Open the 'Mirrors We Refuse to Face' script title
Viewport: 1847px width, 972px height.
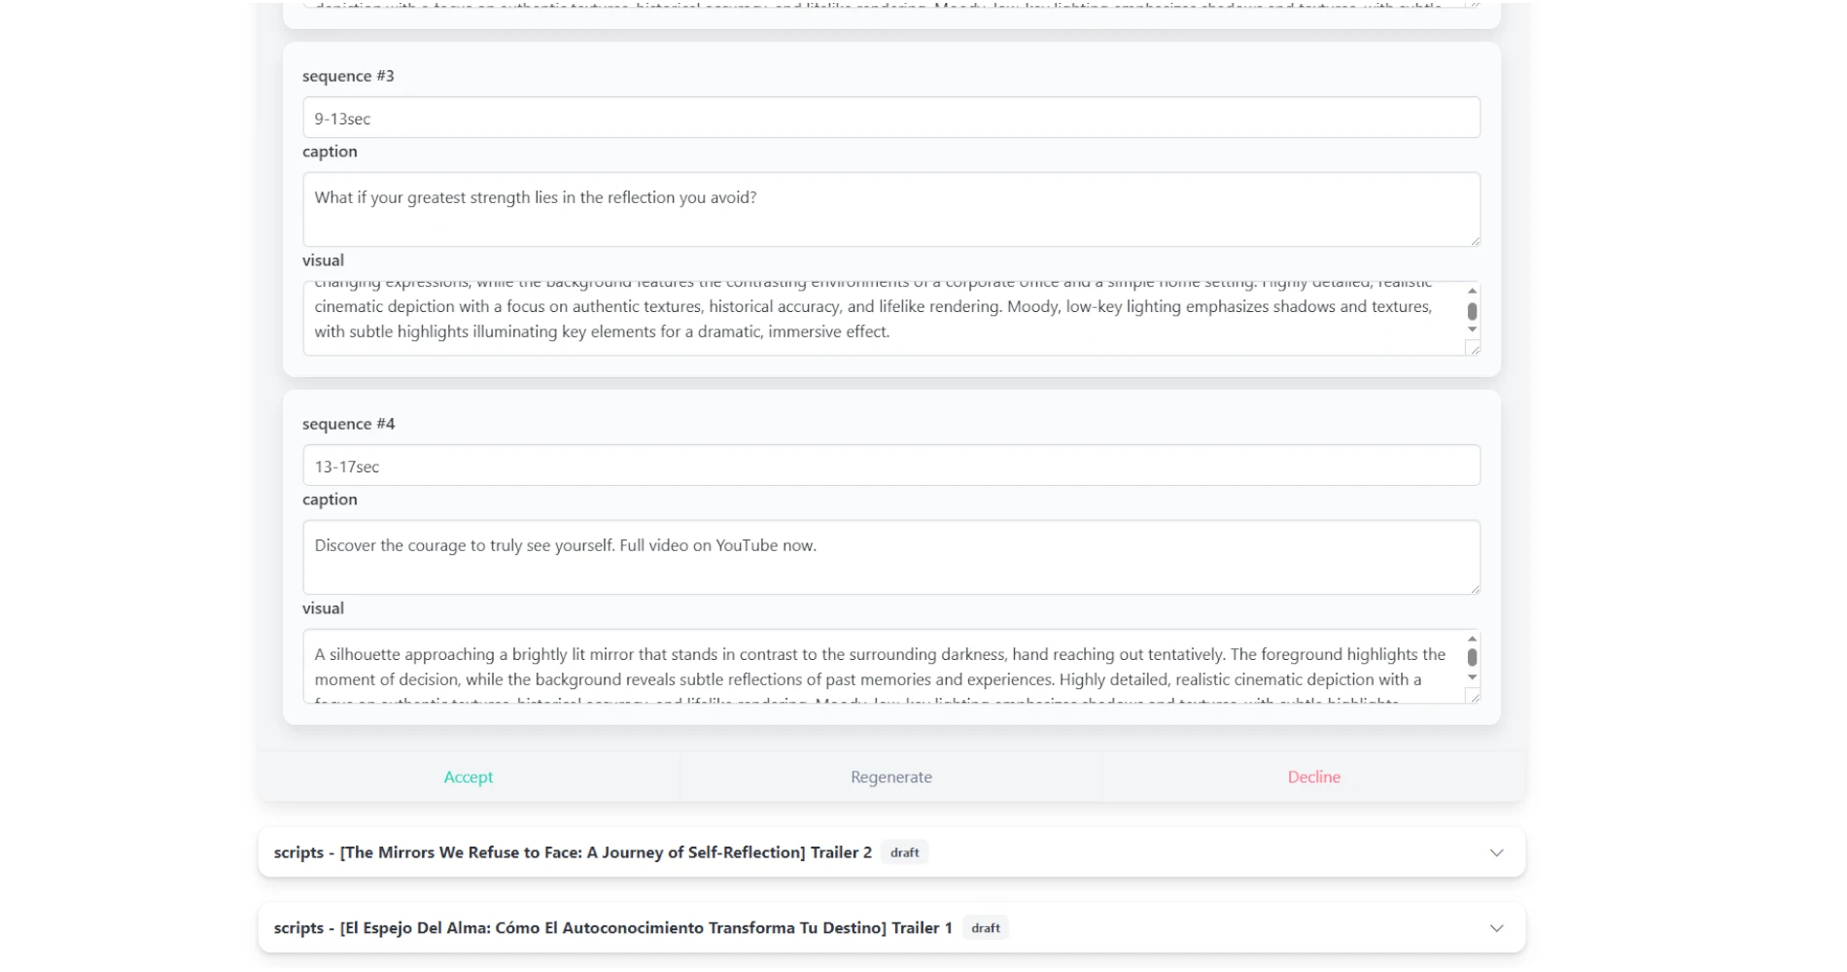[x=573, y=852]
